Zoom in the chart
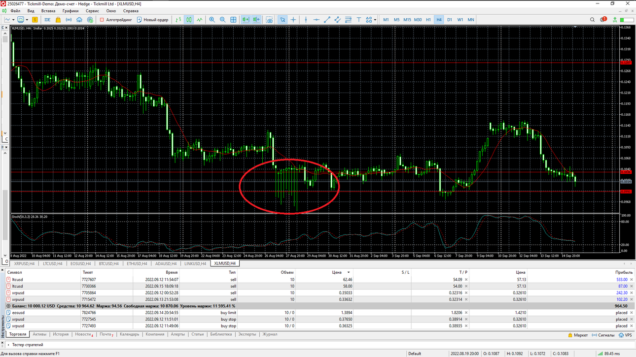Screen dimensions: 636x357 tap(212, 20)
